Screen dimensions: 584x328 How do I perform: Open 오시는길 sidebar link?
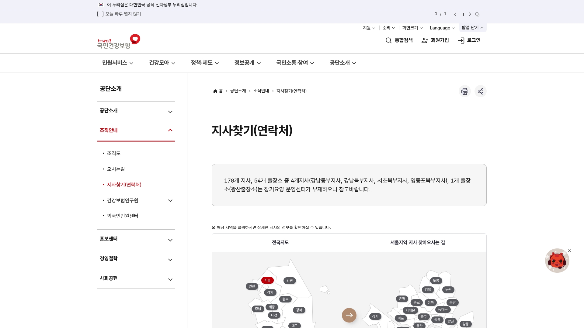116,169
